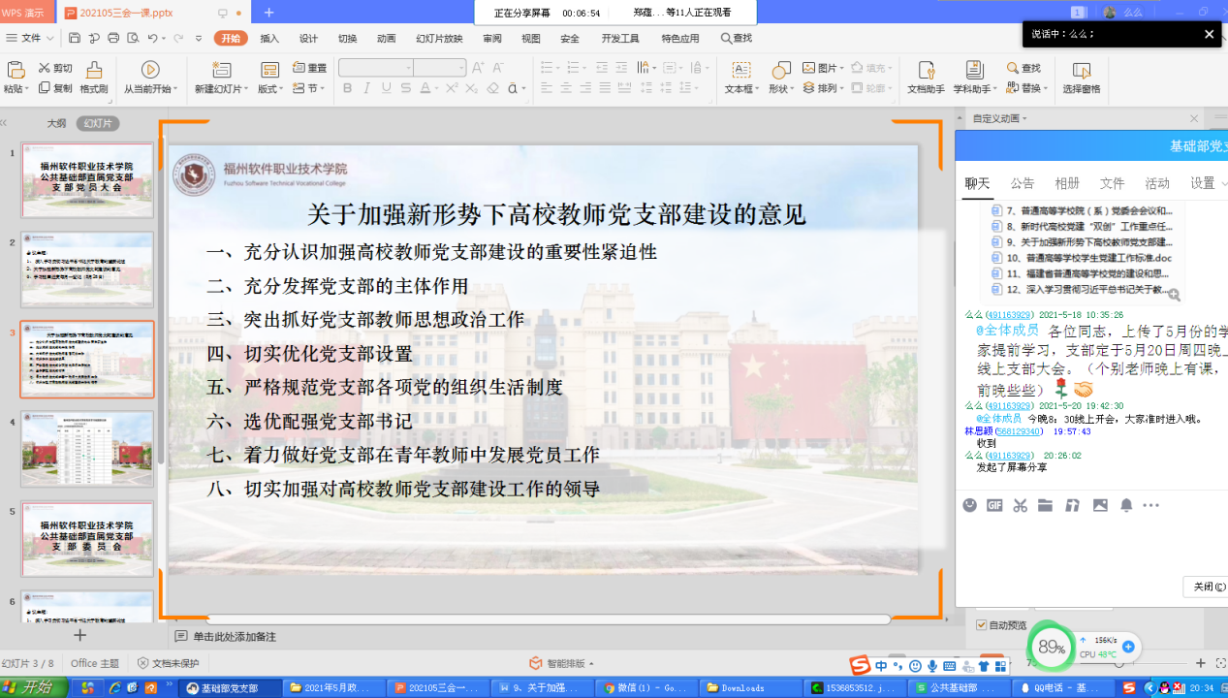Select slide 4 thumbnail with table
The height and width of the screenshot is (698, 1228).
[x=87, y=449]
